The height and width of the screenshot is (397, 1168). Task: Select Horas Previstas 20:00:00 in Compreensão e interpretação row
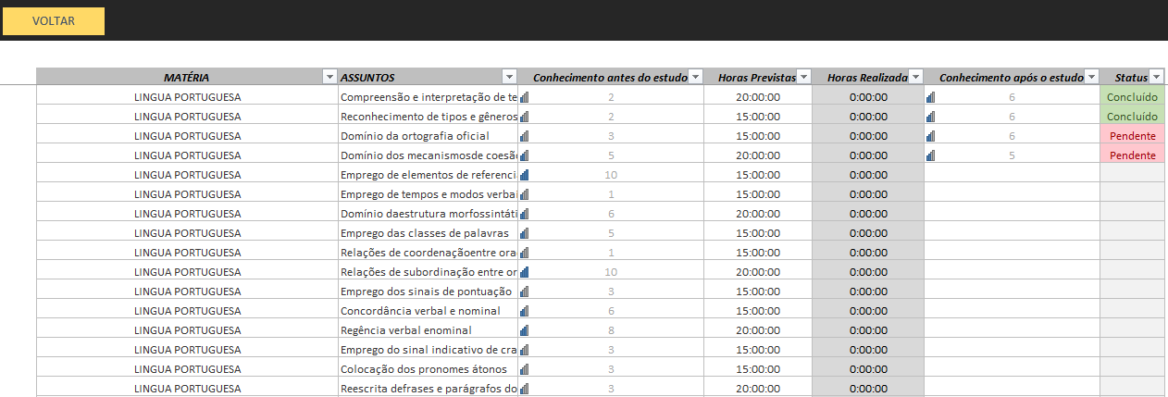(x=758, y=96)
